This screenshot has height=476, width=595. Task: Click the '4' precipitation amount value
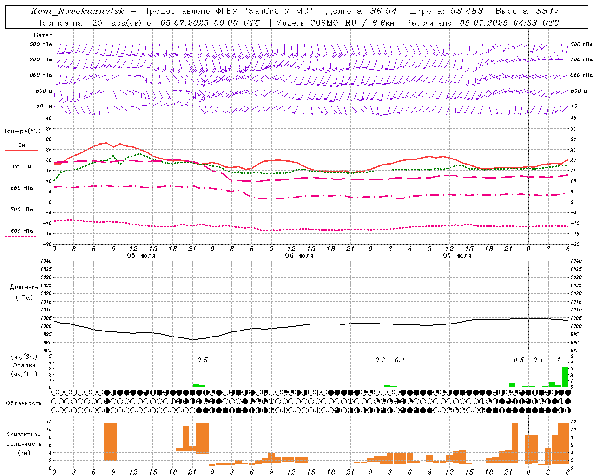tap(558, 360)
